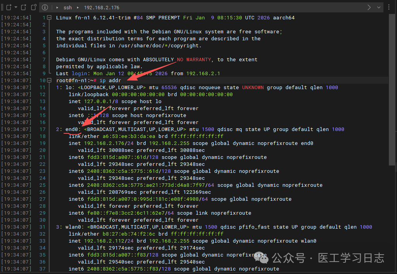Collapse the ip addr output block at line 10

(x=49, y=81)
